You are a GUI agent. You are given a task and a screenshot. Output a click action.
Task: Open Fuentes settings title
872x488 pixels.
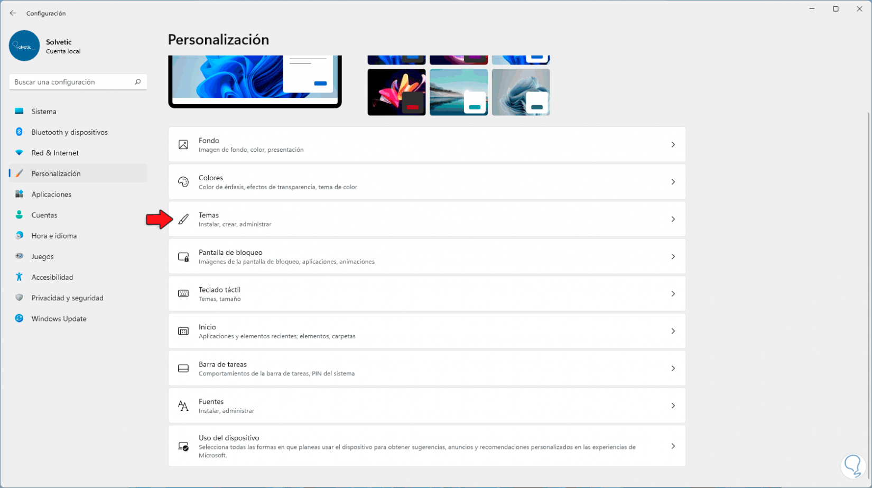[211, 401]
